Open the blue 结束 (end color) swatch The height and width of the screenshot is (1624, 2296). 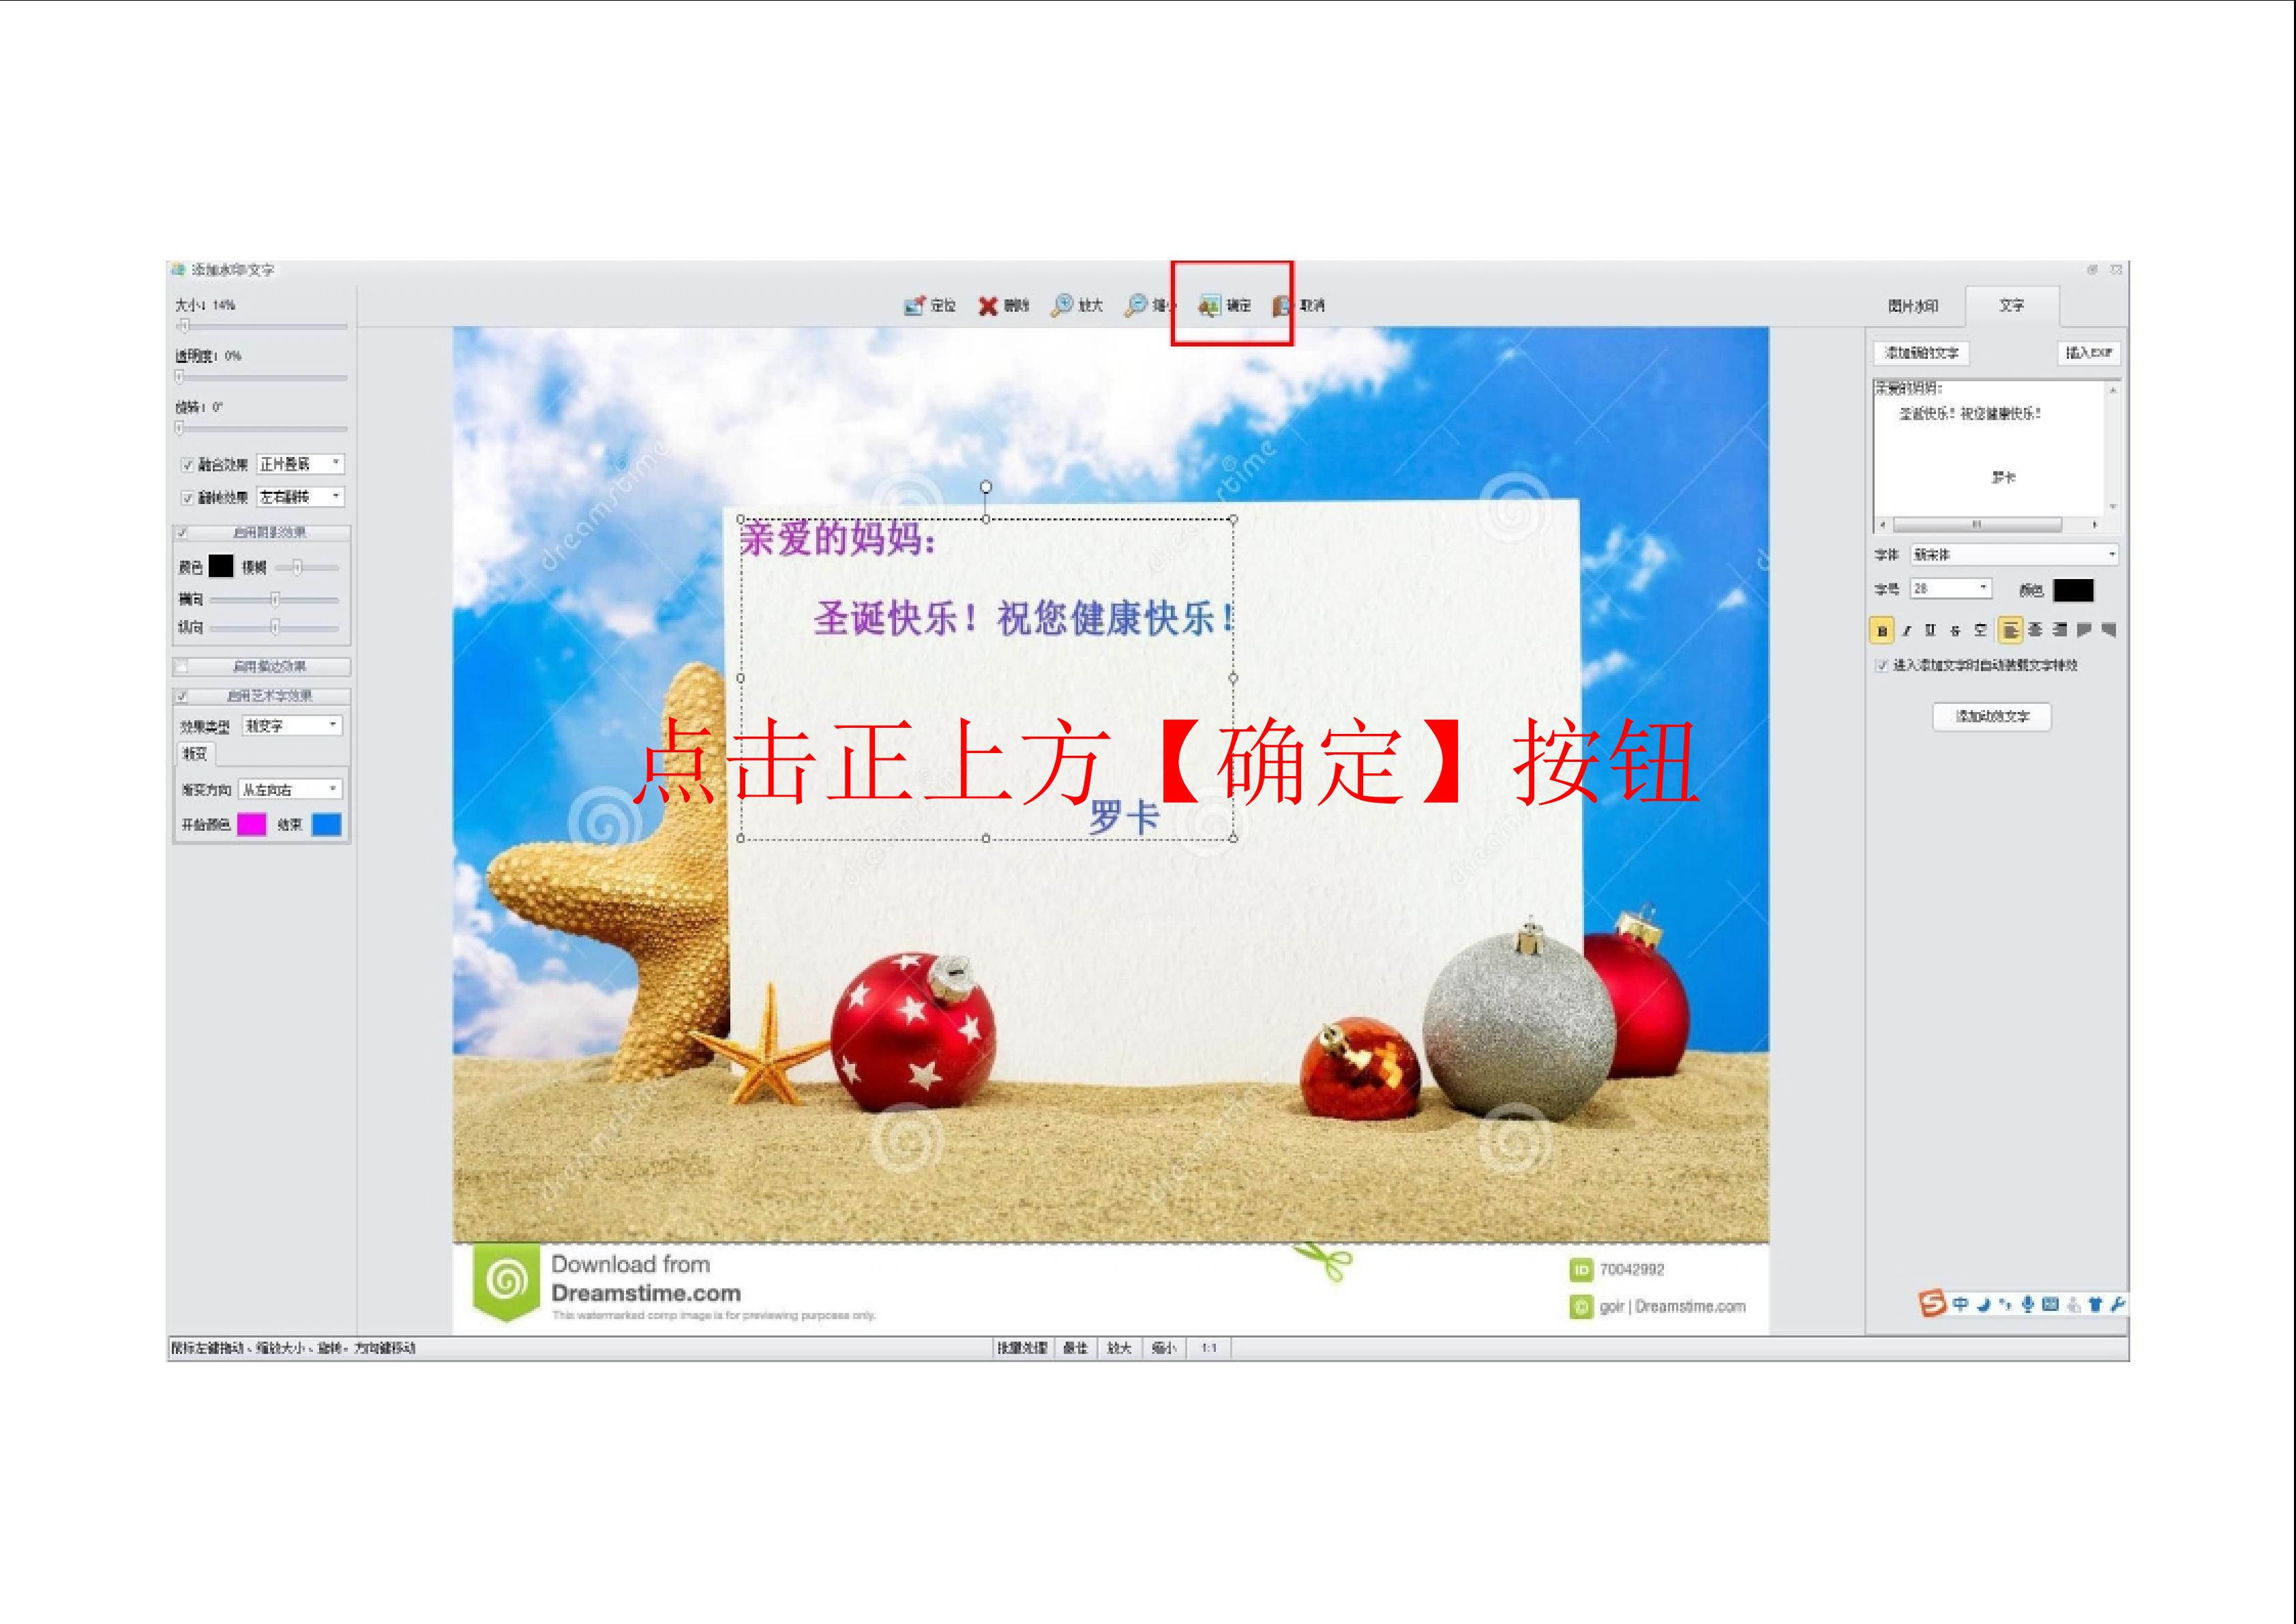click(x=326, y=825)
